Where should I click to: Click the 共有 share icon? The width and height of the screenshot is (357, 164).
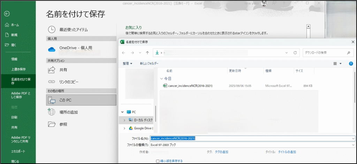click(52, 70)
